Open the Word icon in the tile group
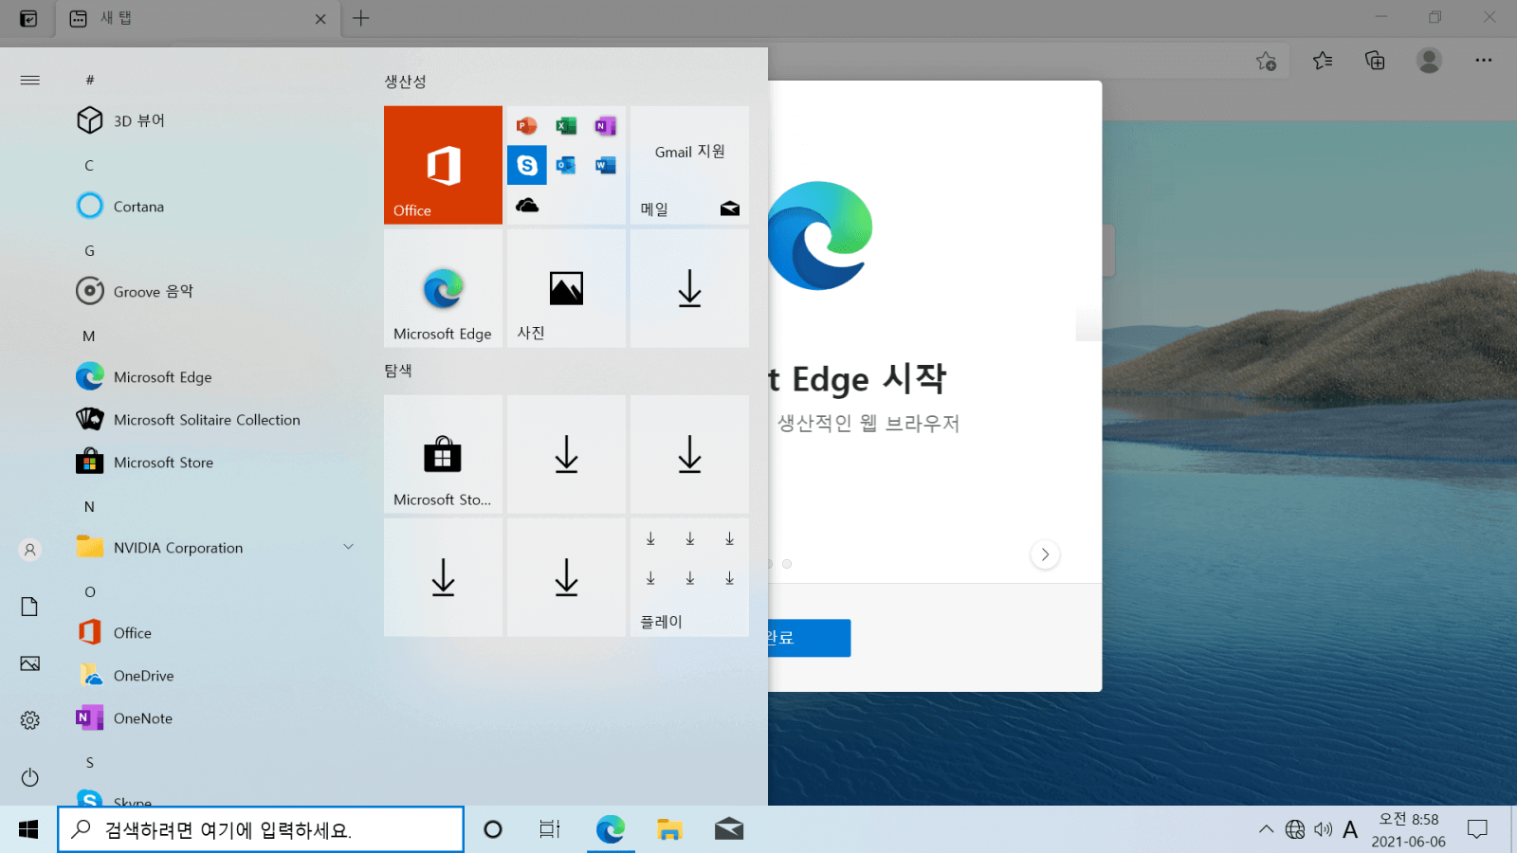The width and height of the screenshot is (1517, 853). pyautogui.click(x=605, y=165)
